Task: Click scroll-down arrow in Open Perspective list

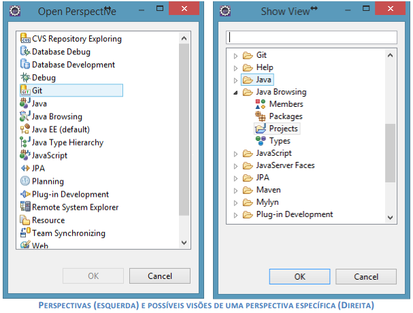Action: click(x=184, y=242)
